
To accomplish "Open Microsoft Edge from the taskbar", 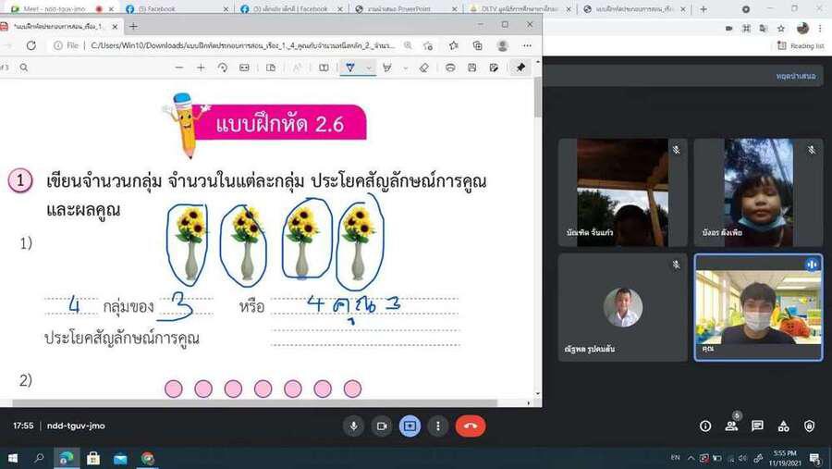I will pyautogui.click(x=67, y=457).
